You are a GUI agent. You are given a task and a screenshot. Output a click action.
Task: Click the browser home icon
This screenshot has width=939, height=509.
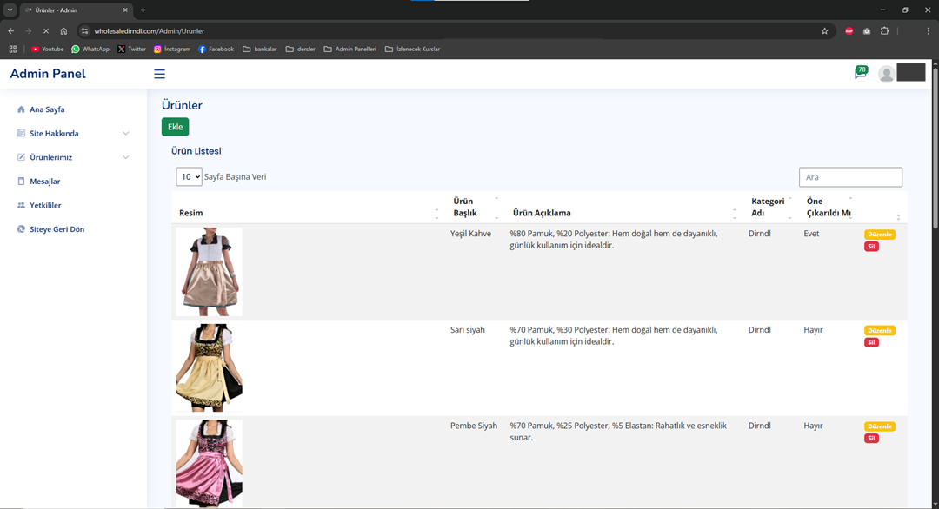click(x=63, y=31)
